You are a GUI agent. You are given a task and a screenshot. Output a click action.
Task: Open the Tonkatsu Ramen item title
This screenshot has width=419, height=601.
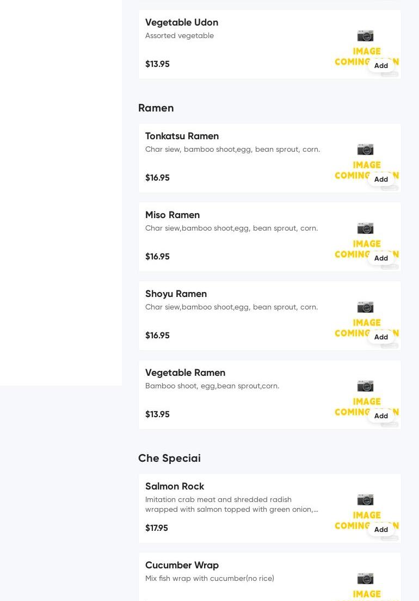tap(182, 136)
